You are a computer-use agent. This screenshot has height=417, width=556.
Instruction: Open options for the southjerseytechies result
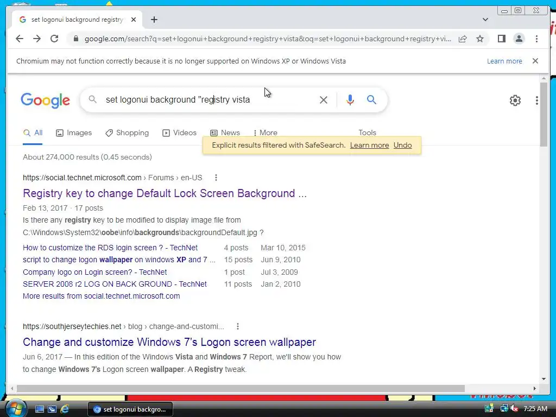[238, 326]
